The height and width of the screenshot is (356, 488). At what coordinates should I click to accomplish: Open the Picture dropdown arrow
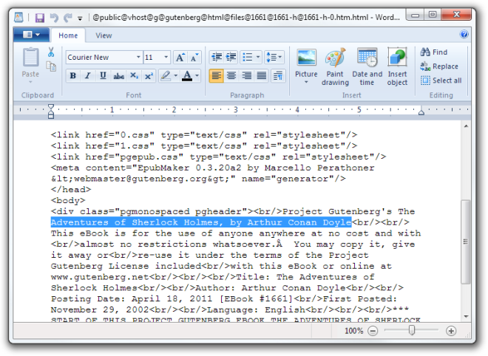tap(306, 83)
